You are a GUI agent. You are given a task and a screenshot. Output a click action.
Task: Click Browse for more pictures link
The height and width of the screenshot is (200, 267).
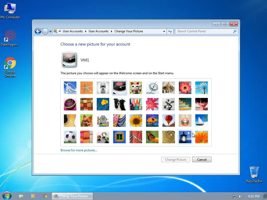point(79,150)
